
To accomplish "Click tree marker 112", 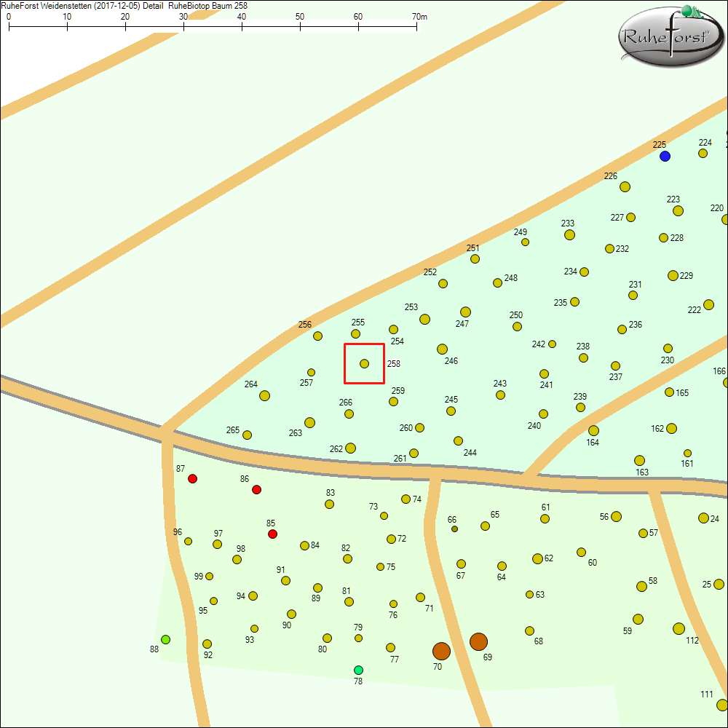I will point(678,628).
